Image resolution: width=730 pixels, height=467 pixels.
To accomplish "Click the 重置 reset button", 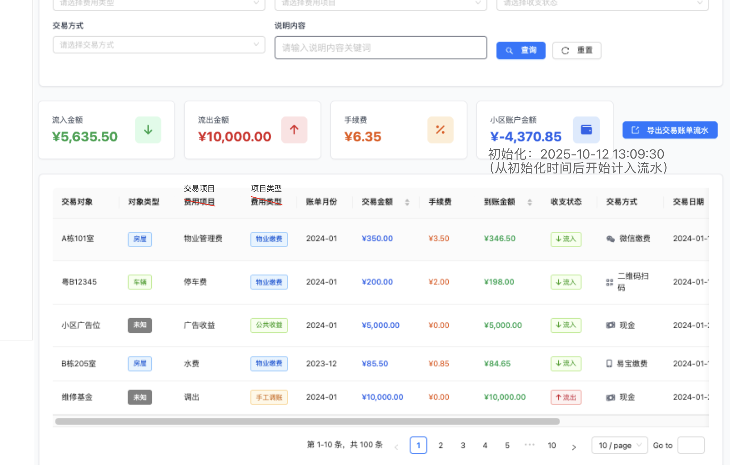I will coord(576,50).
